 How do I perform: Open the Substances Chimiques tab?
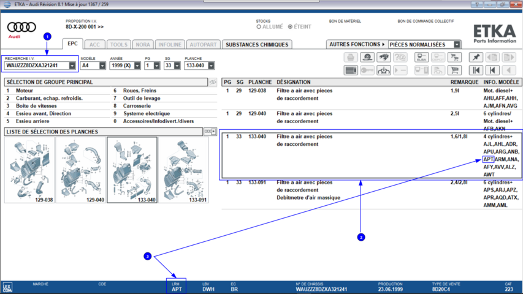point(257,45)
